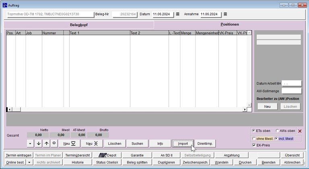Click the Drucken button
This screenshot has width=309, height=169.
click(x=245, y=163)
